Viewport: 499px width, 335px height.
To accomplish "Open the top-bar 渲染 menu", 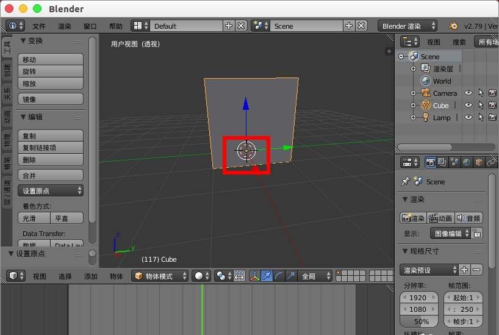I will (65, 26).
